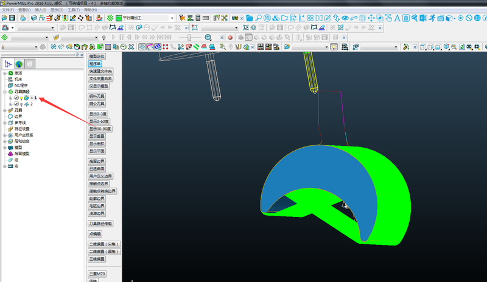Click the checkmark circle of toolpath 1
Viewport: 487px width, 282px height.
click(x=16, y=98)
